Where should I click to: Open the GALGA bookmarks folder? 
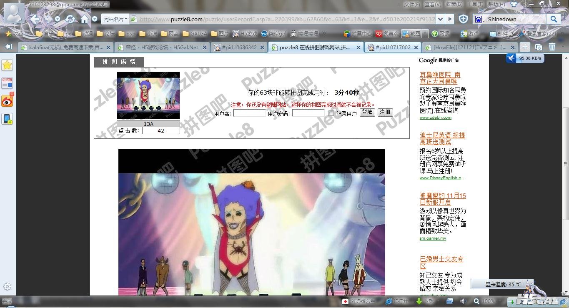coord(195,33)
